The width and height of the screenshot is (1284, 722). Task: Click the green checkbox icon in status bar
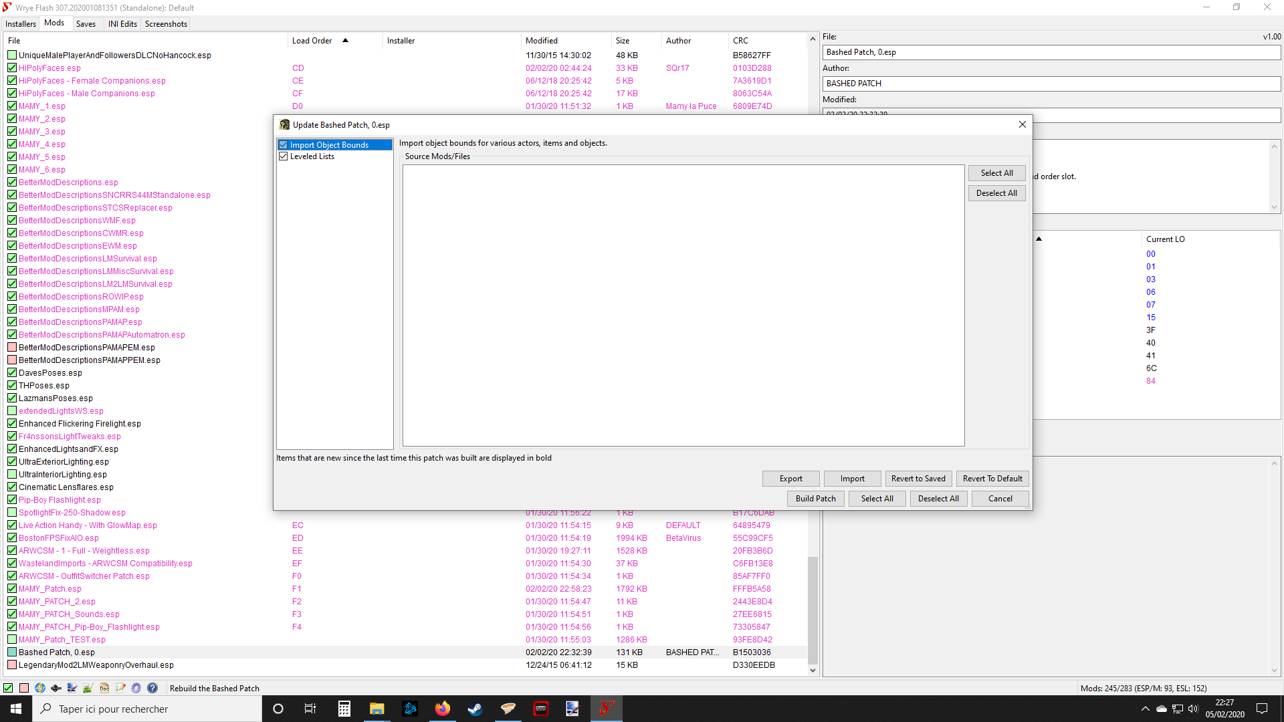click(x=8, y=688)
